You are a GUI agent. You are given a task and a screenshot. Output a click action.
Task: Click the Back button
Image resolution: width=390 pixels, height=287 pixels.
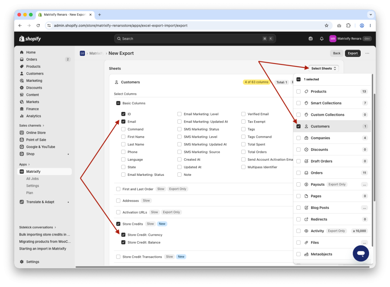337,53
